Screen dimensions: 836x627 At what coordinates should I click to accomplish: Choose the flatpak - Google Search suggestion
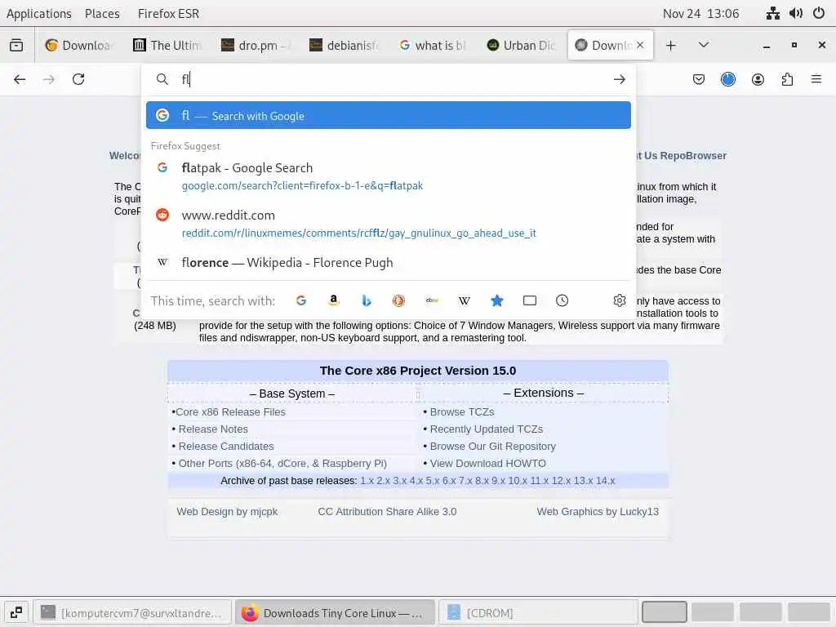tap(388, 176)
